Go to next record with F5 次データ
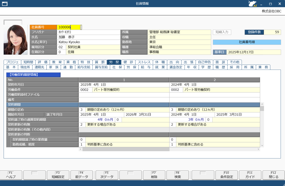Image resolution: width=285 pixels, height=186 pixels. click(x=107, y=175)
